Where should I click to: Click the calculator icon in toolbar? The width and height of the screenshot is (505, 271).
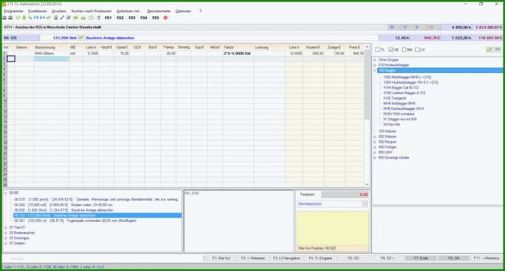coord(56,18)
